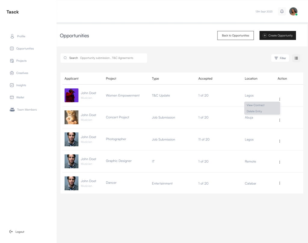Click the kitten thumbnail for Concert Project

(72, 117)
